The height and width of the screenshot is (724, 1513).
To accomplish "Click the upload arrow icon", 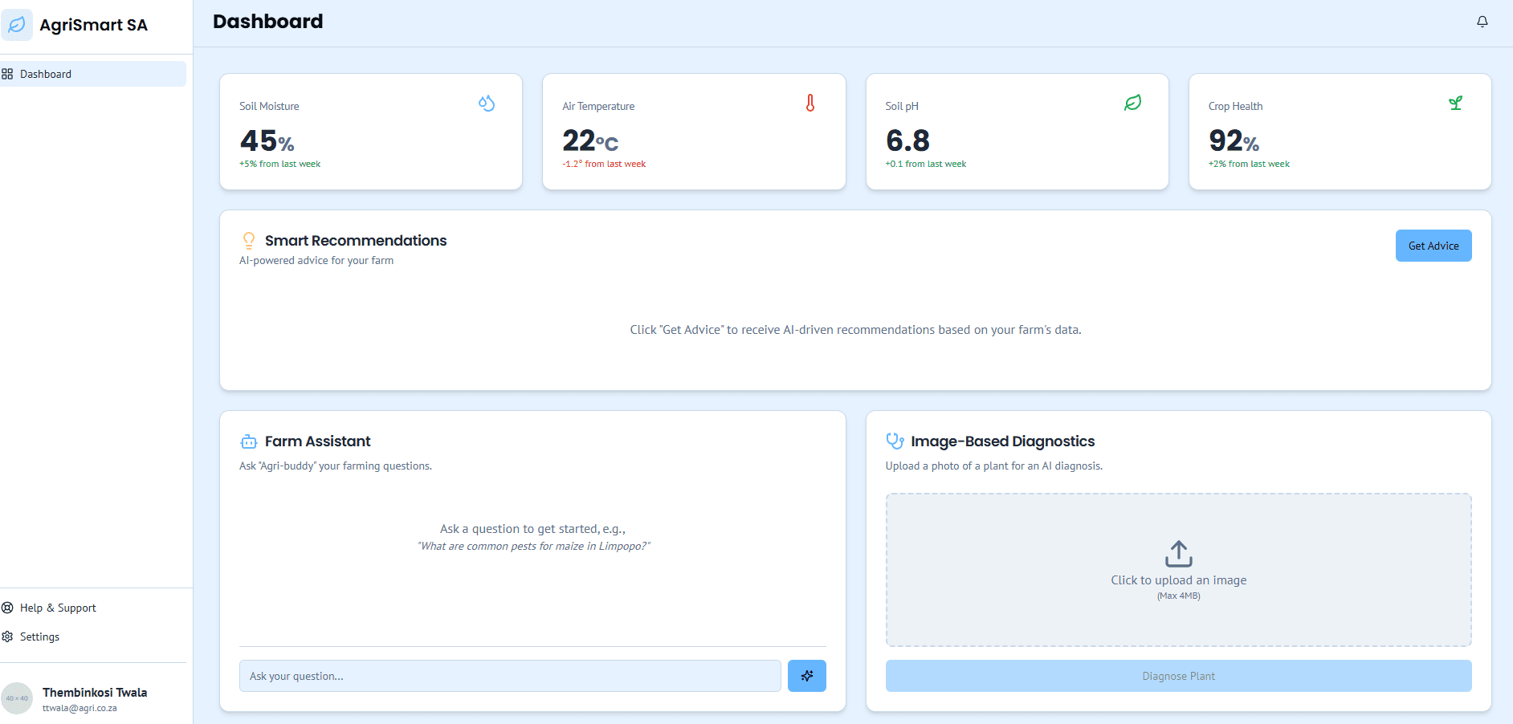I will [1178, 553].
